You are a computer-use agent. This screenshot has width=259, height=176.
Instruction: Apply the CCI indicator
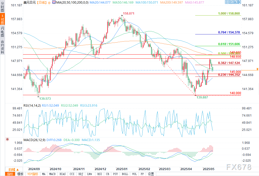coord(72,174)
